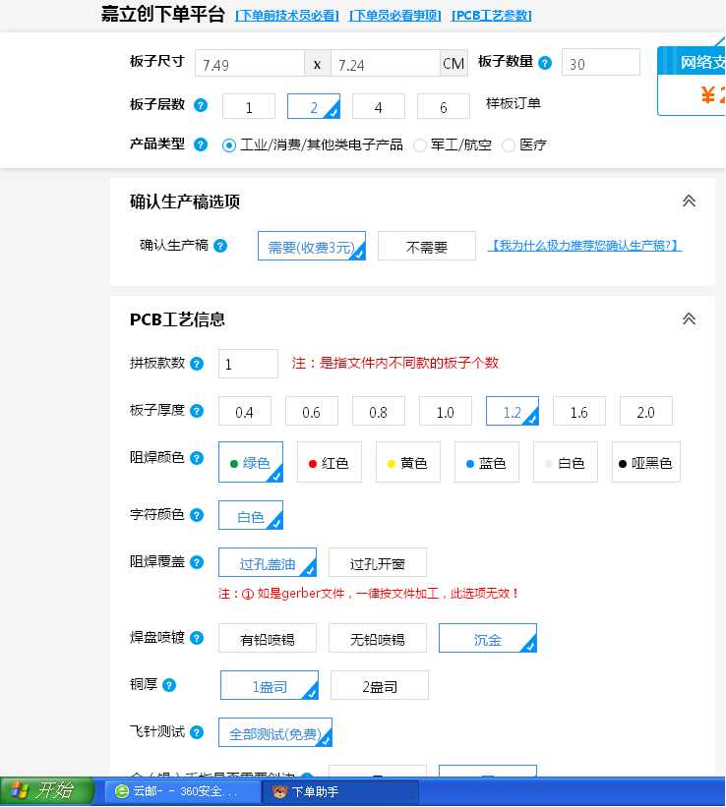Viewport: 726px width, 807px height.
Task: Click help icon beside 确认生产稿
Action: point(220,246)
